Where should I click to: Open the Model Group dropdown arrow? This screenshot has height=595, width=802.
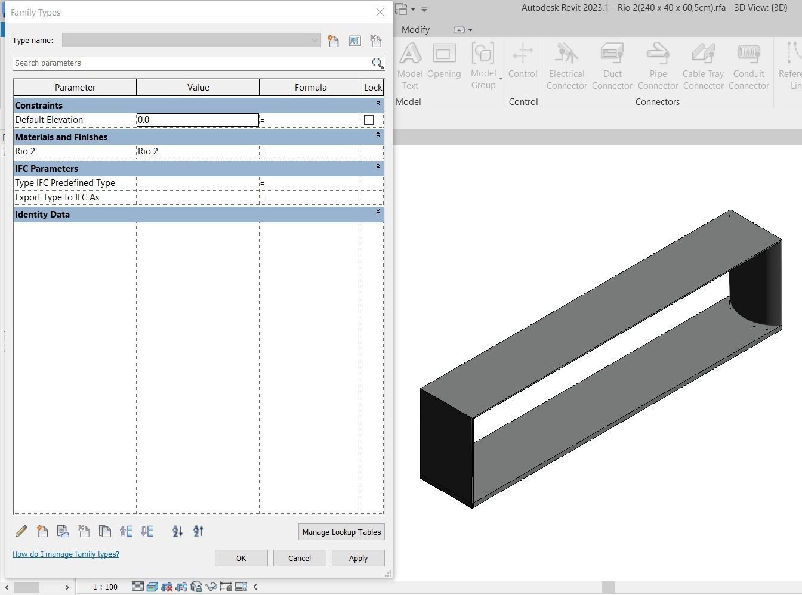(x=500, y=79)
